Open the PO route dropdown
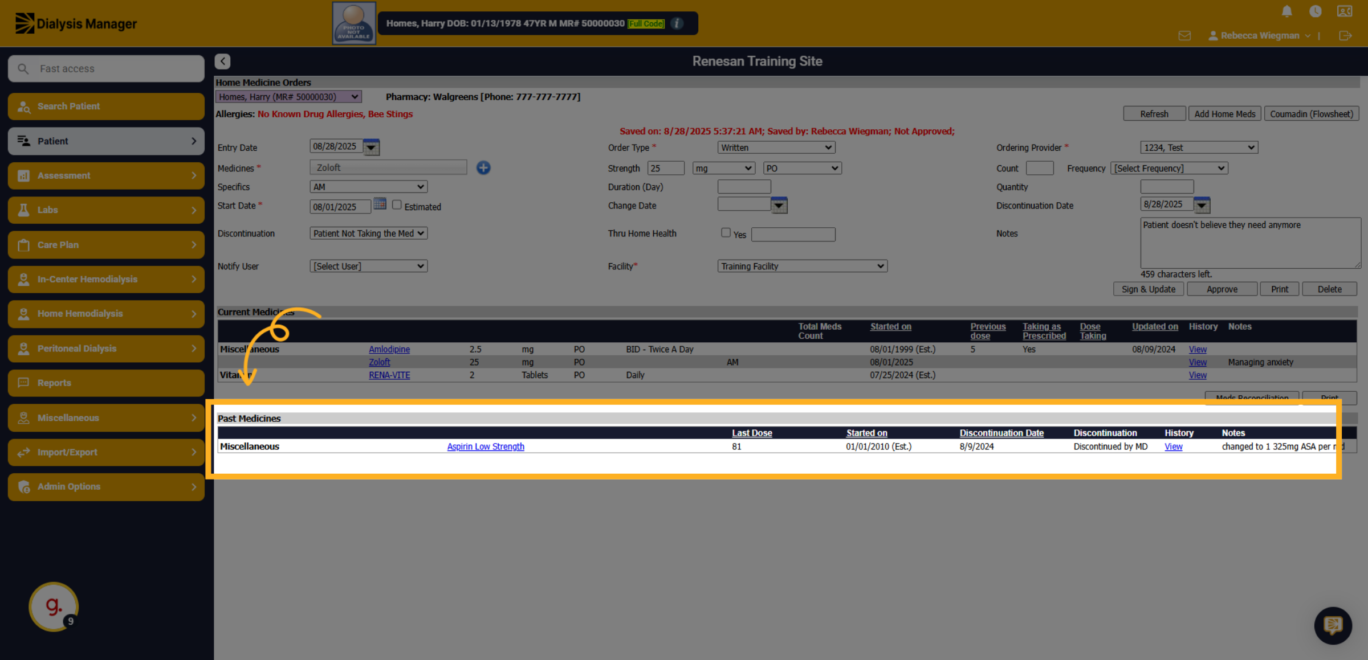The width and height of the screenshot is (1368, 660). click(803, 169)
